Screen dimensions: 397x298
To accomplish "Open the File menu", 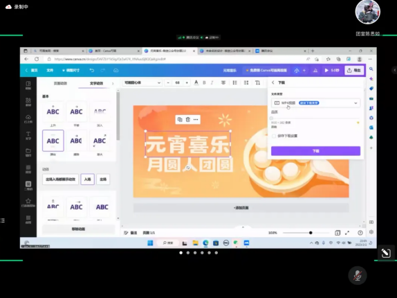I will pyautogui.click(x=50, y=70).
